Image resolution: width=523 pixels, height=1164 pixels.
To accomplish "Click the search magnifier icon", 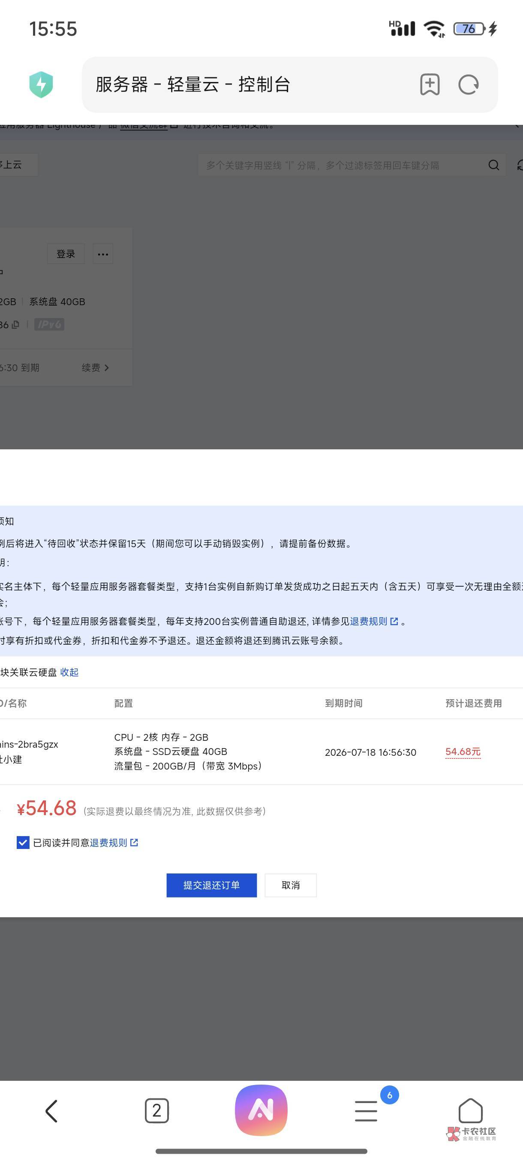I will click(x=494, y=165).
